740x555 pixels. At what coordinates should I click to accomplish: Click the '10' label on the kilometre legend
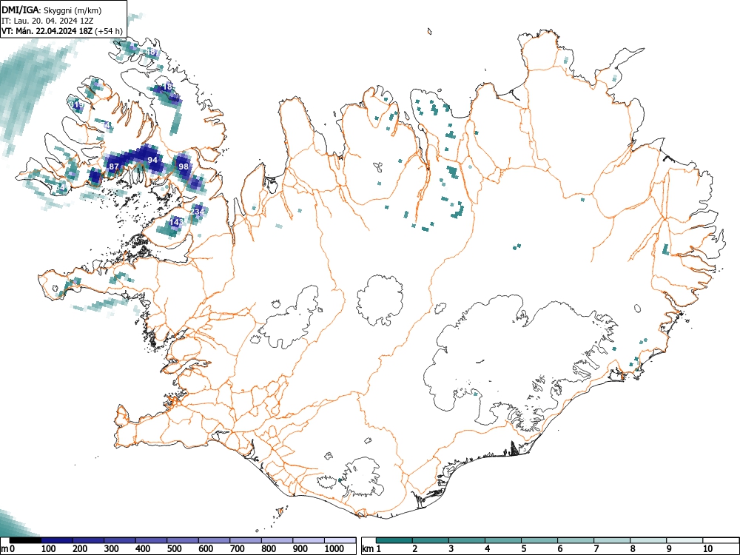click(707, 549)
